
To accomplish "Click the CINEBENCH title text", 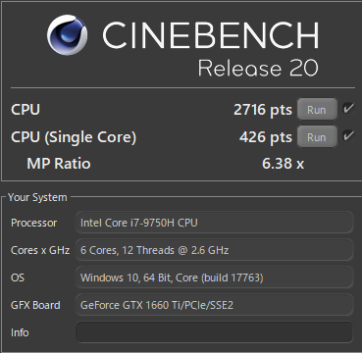I will pyautogui.click(x=211, y=35).
